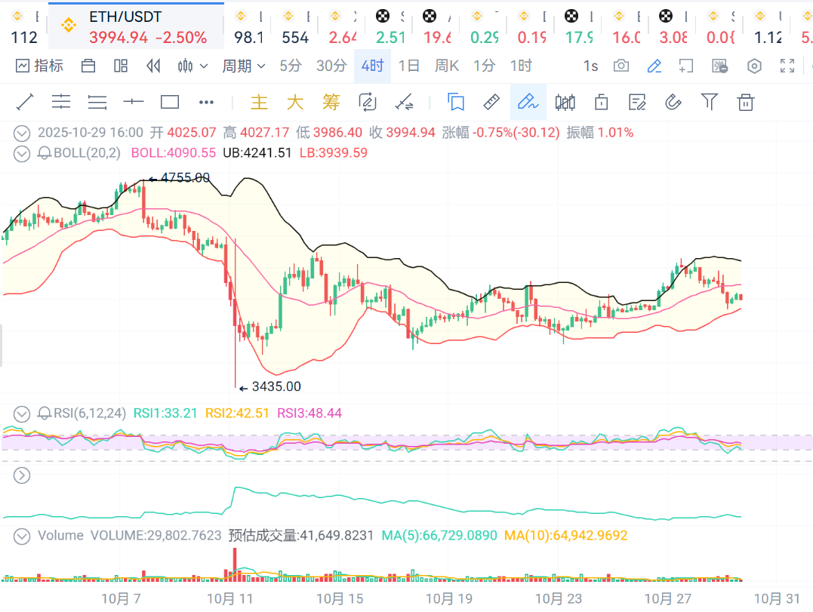This screenshot has height=612, width=813.
Task: Toggle the highlighted freehand brush tool
Action: point(528,102)
